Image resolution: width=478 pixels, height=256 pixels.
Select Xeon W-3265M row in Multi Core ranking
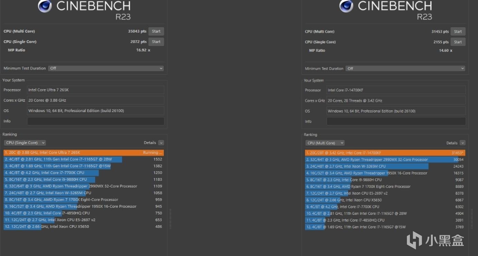[385, 166]
